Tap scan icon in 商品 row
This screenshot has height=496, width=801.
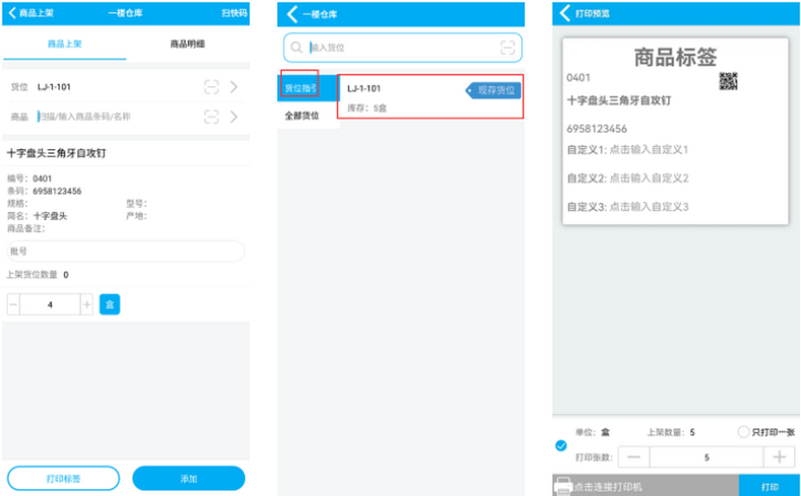pyautogui.click(x=211, y=117)
